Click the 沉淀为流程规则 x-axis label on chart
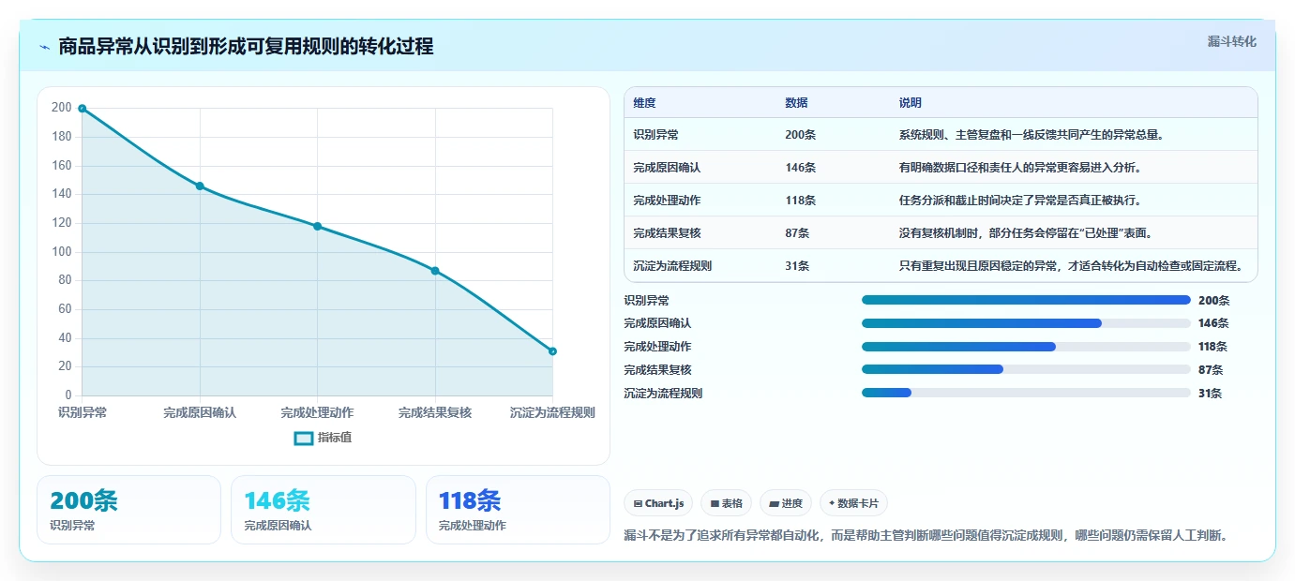1295x581 pixels. tap(552, 412)
